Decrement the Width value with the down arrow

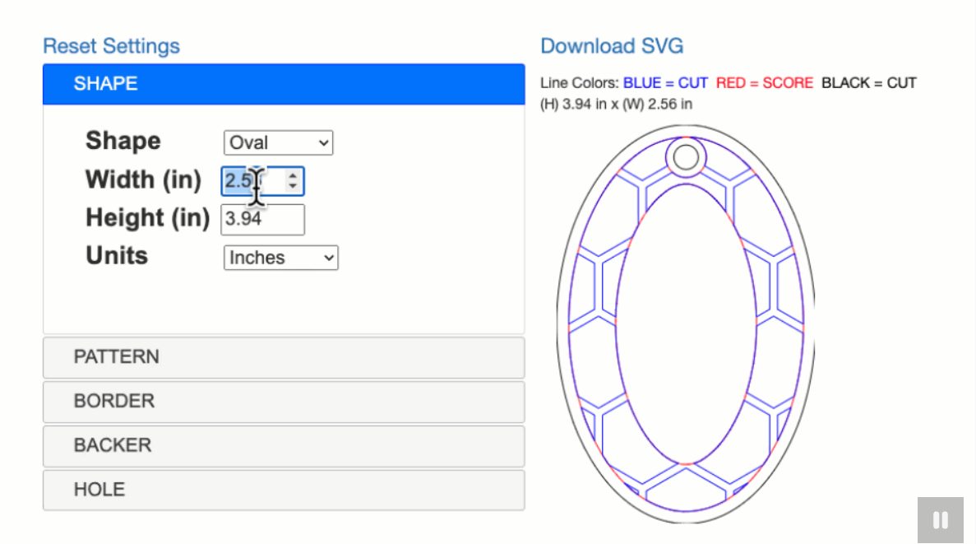click(x=294, y=187)
